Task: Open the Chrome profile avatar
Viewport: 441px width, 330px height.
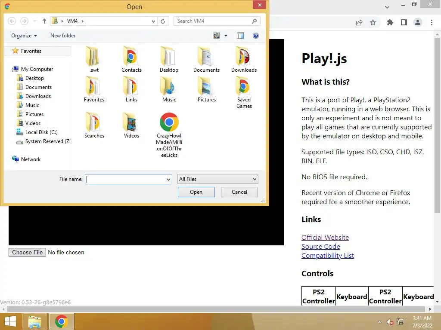Action: click(x=418, y=22)
